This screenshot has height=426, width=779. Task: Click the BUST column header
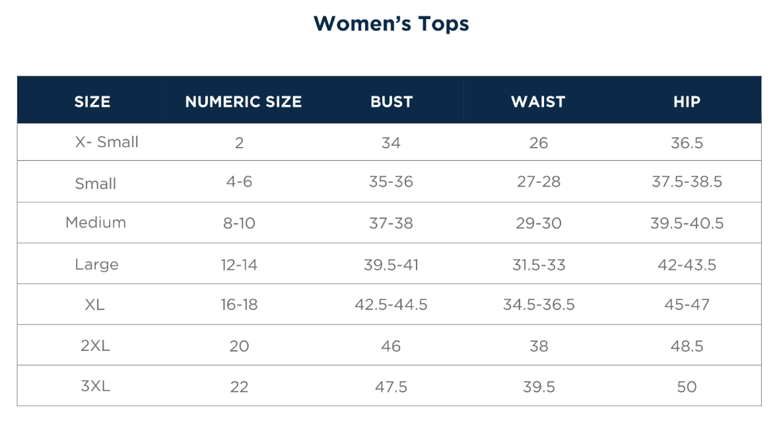point(391,102)
